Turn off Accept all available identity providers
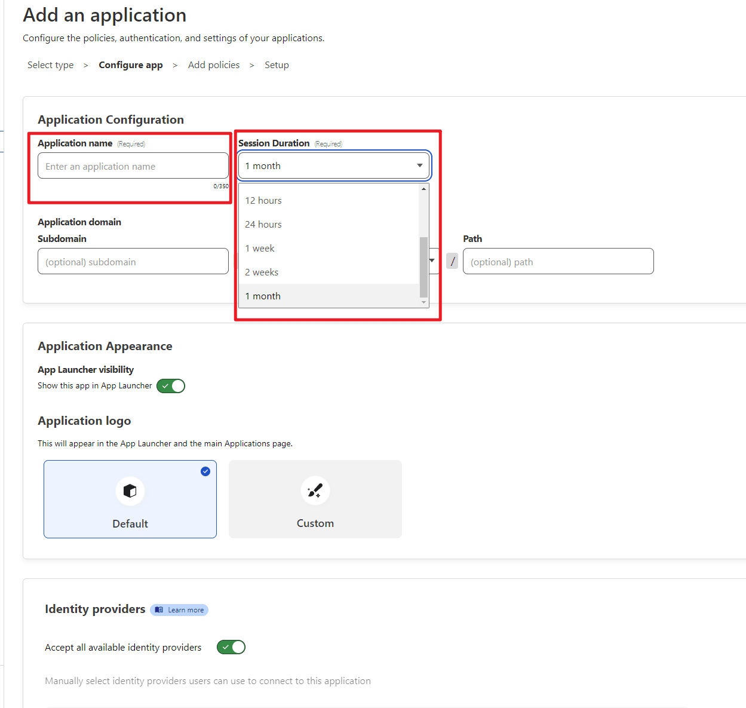The height and width of the screenshot is (708, 746). pos(231,646)
